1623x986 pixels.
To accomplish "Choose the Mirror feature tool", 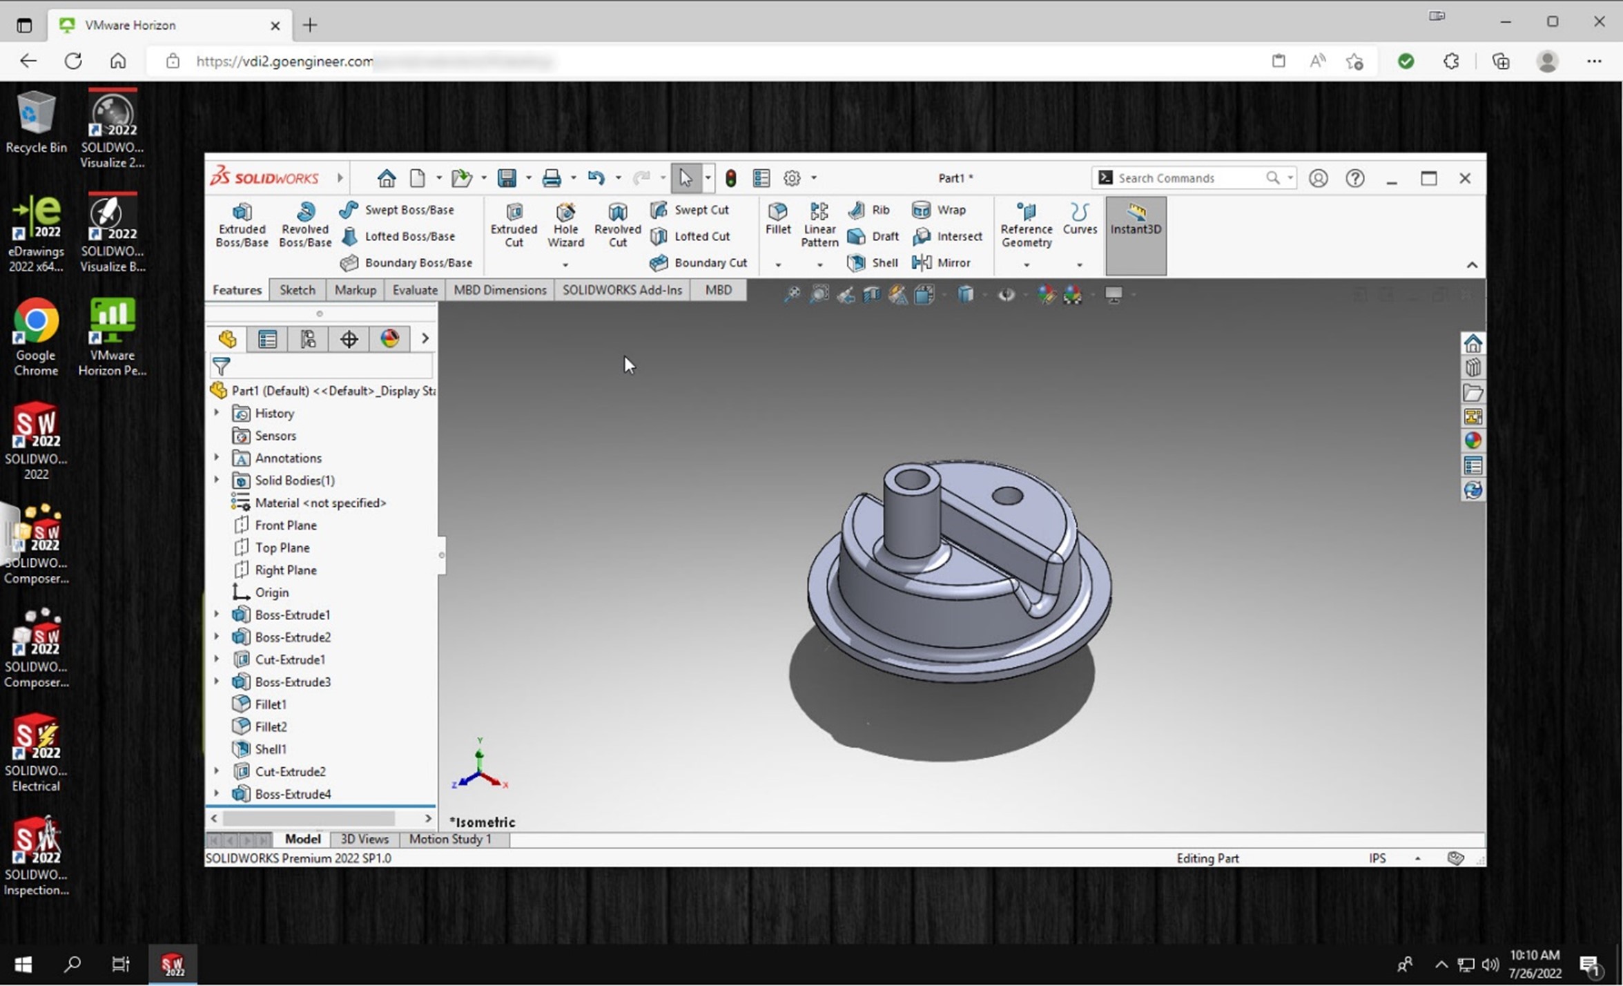I will pos(942,262).
